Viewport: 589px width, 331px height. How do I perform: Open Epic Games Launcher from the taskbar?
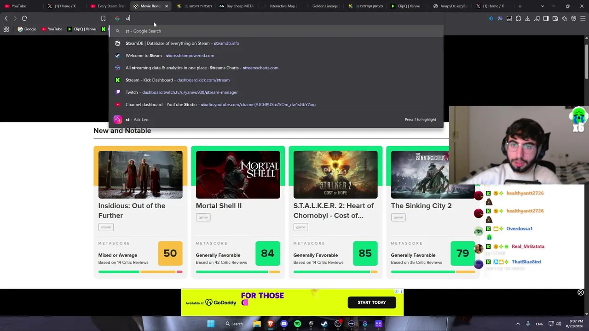(x=311, y=324)
